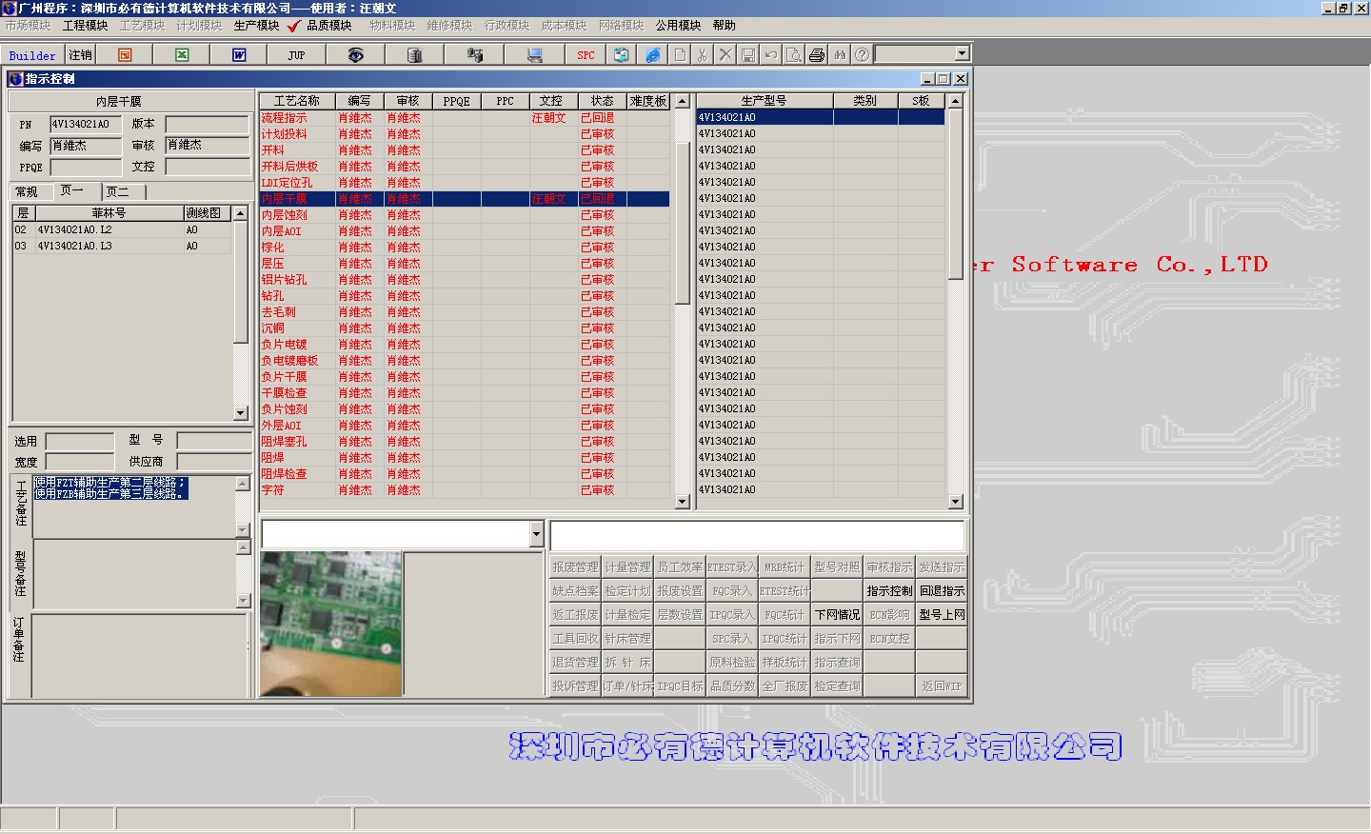Viewport: 1371px width, 834px height.
Task: Open print preview icon in toolbar
Action: [x=794, y=55]
